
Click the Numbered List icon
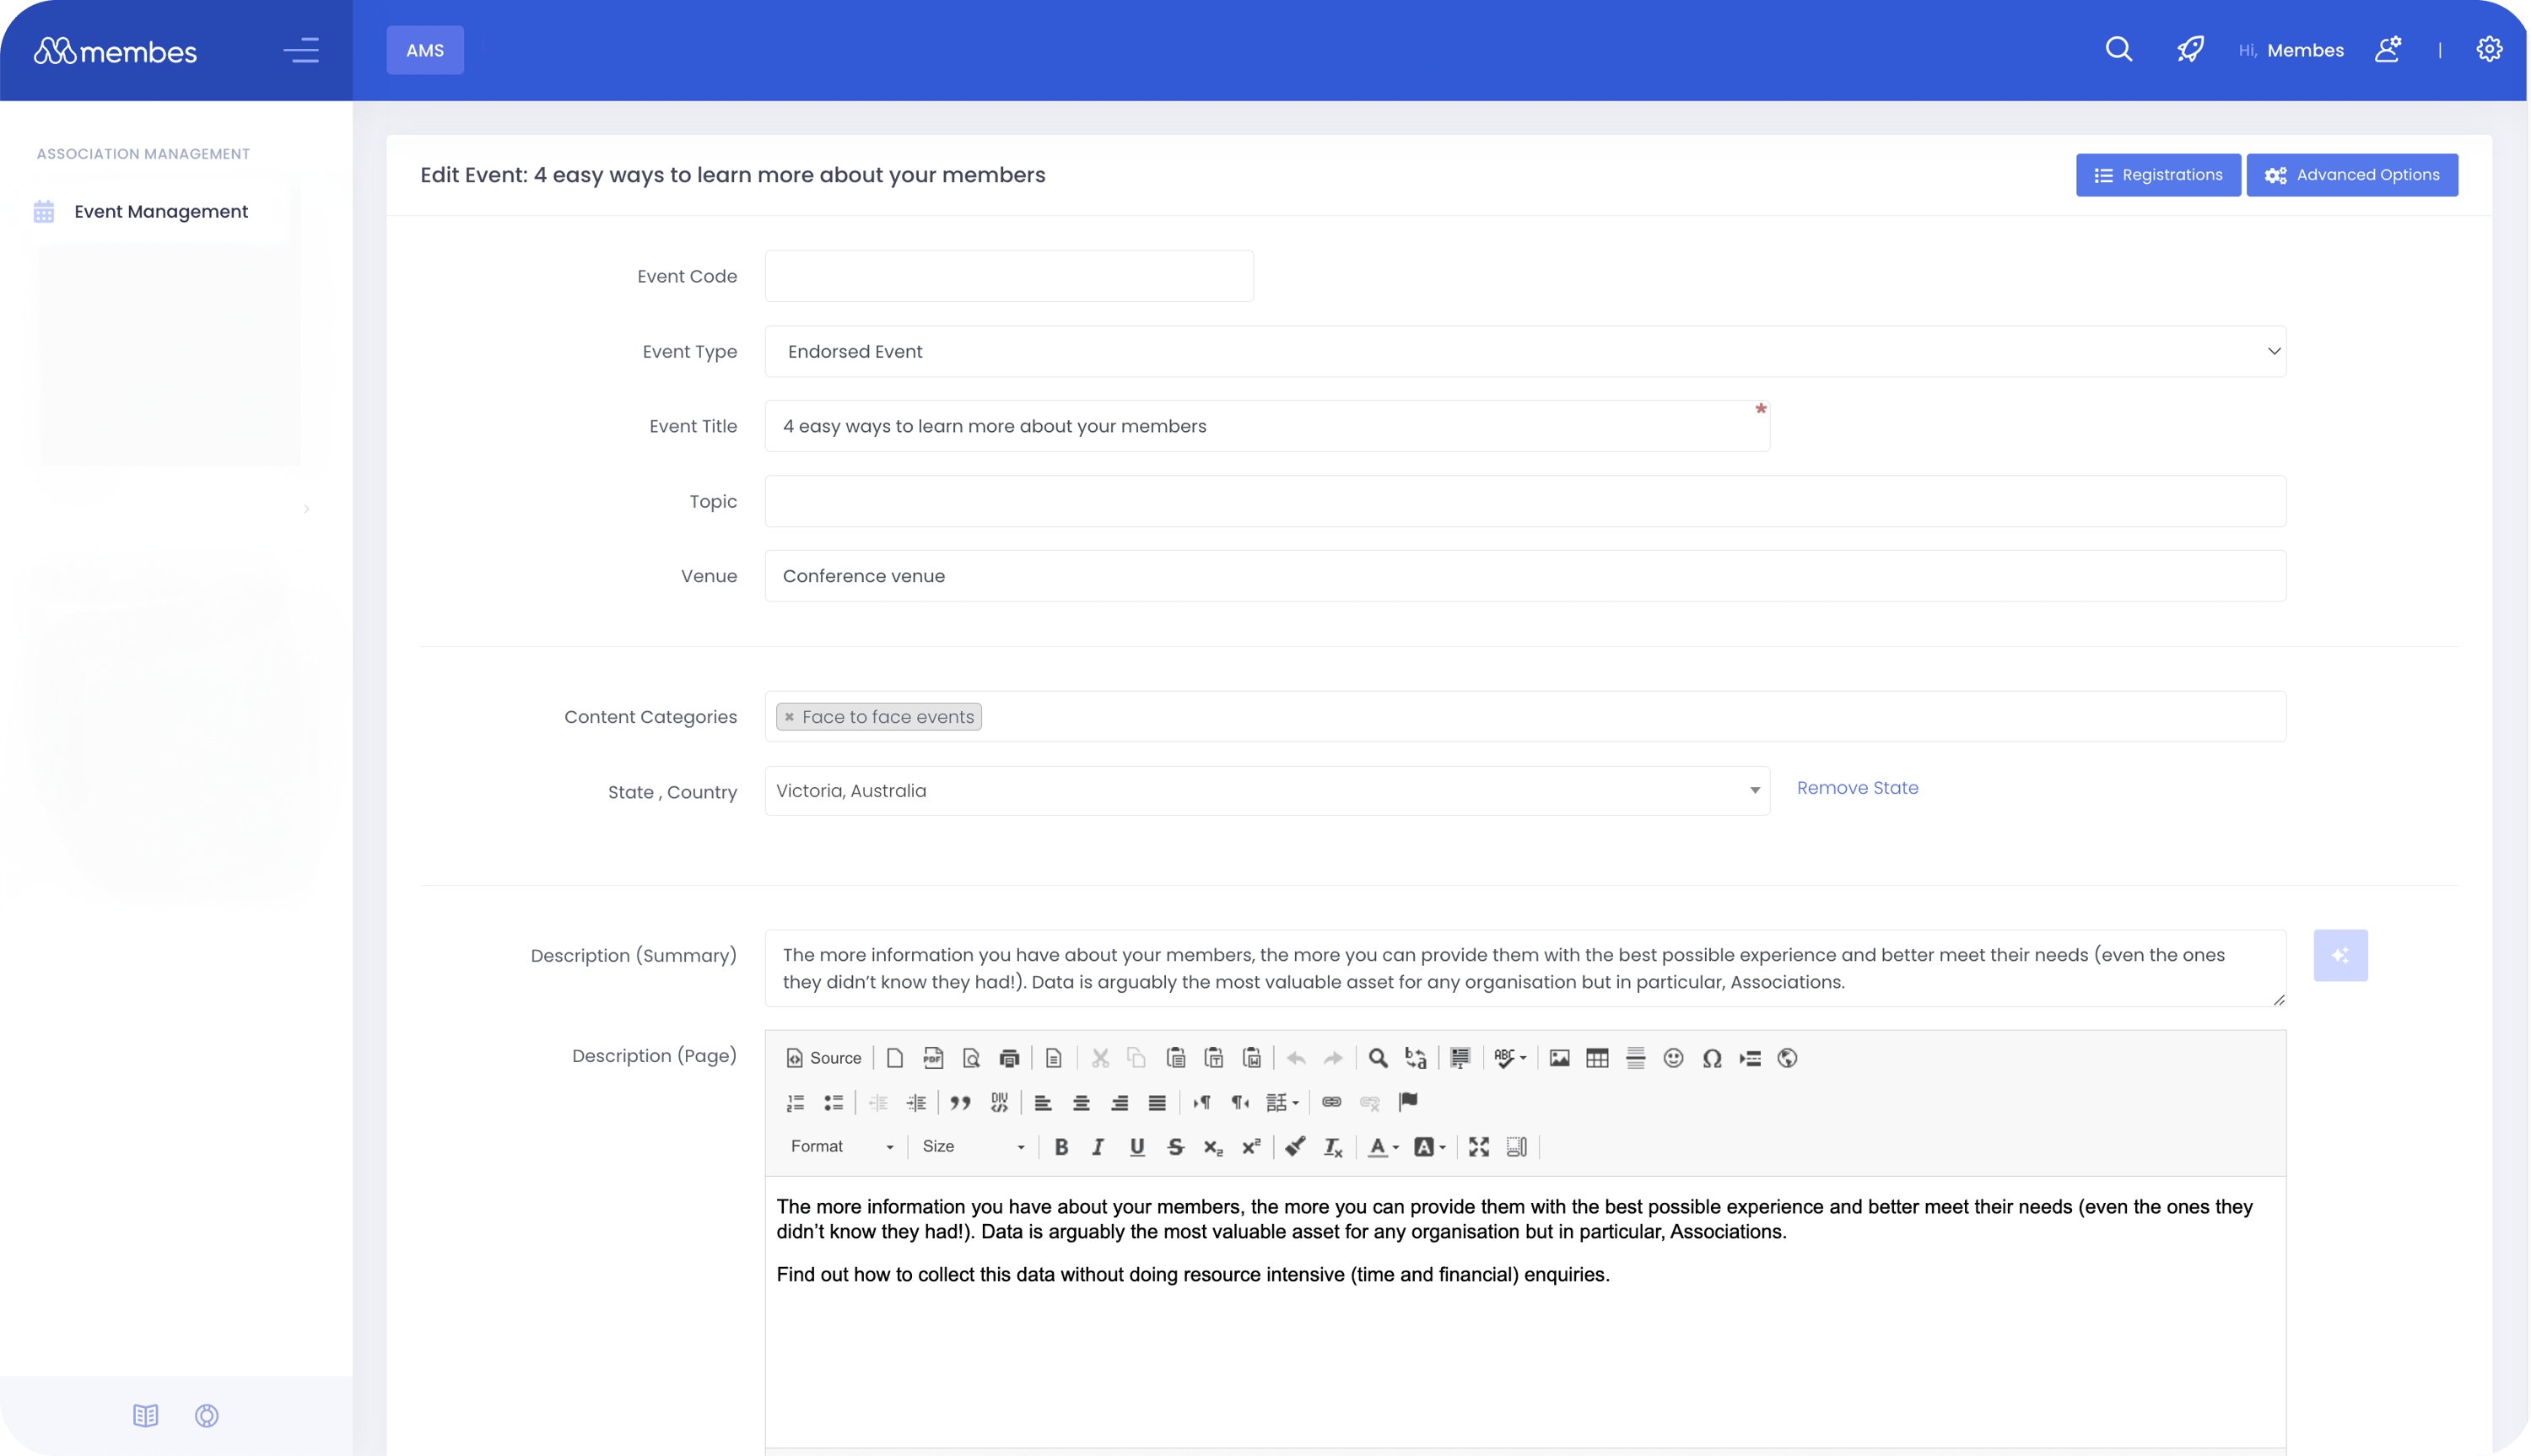(x=796, y=1103)
